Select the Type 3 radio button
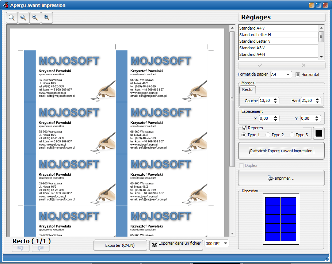The width and height of the screenshot is (332, 264). tap(292, 135)
